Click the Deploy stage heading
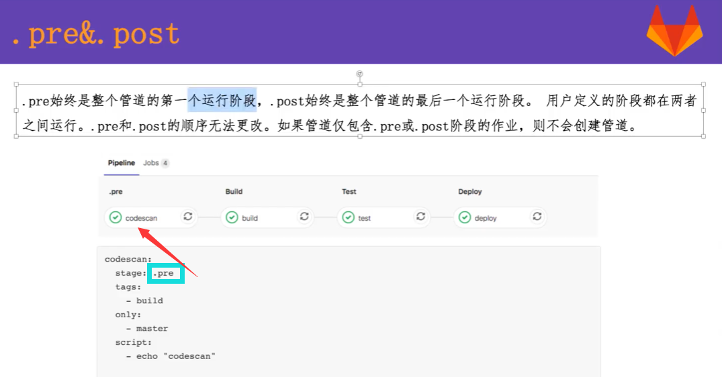The height and width of the screenshot is (377, 722). coord(469,192)
